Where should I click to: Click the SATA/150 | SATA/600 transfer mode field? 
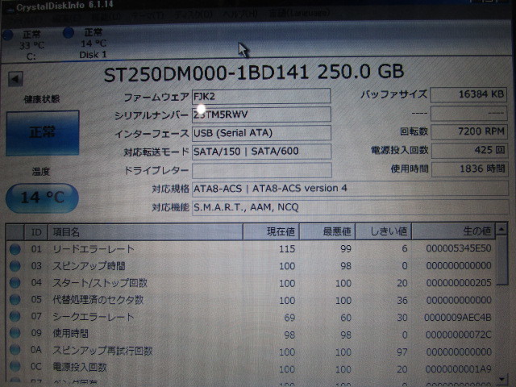click(261, 152)
